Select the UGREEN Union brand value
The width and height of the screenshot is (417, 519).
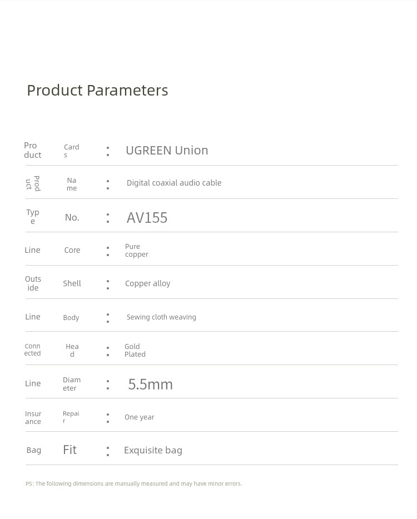[x=167, y=150]
